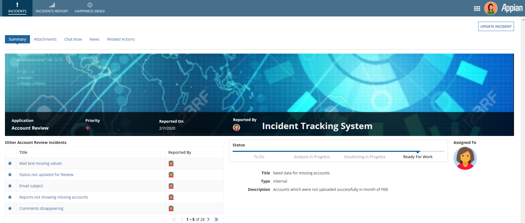Go to next page of incidents

pos(208,219)
